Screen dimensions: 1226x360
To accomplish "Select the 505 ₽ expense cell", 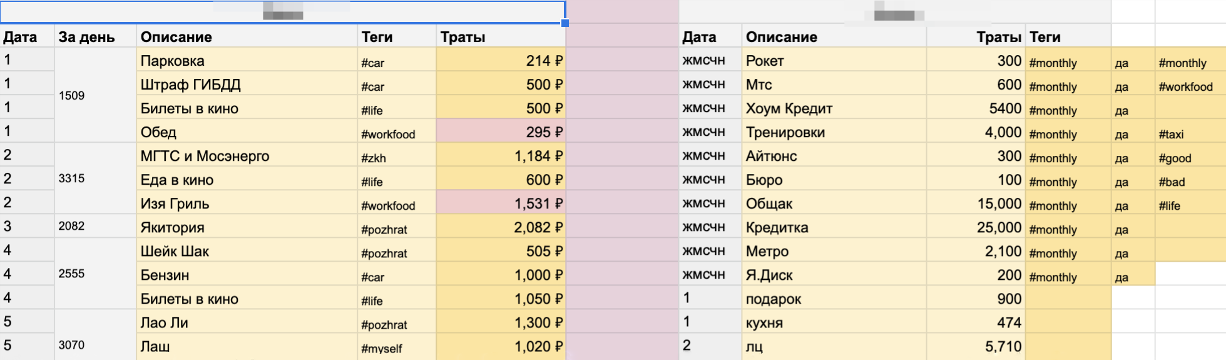I will click(501, 250).
